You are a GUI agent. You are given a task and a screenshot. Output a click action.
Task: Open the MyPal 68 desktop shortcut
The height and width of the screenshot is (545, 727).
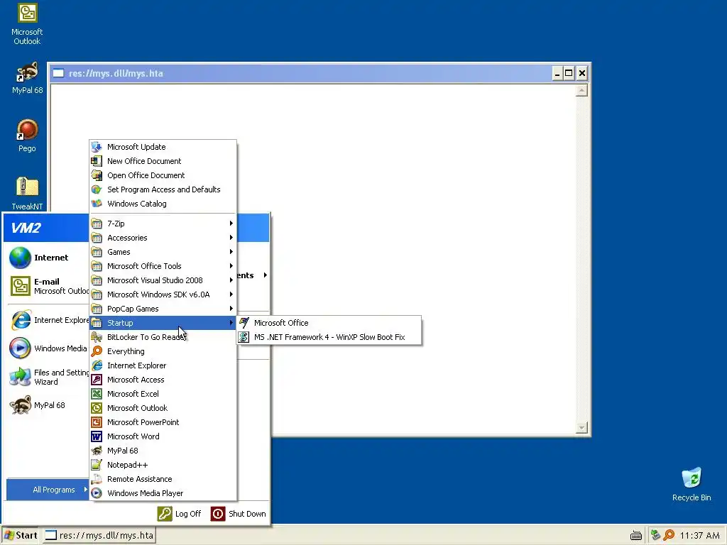tap(27, 78)
